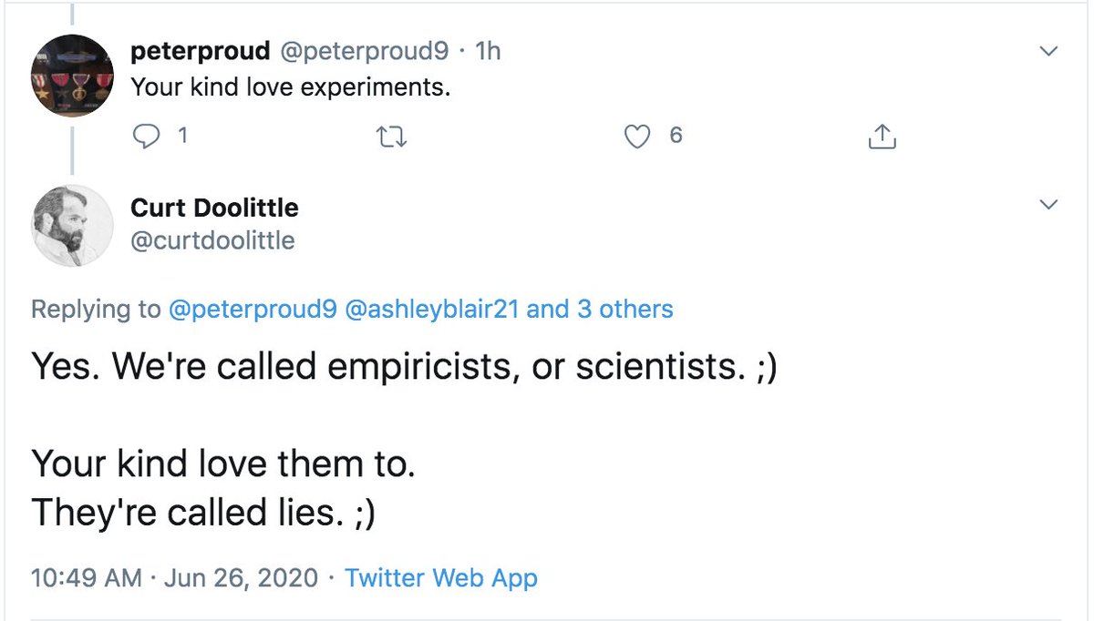The image size is (1094, 621).
Task: Open peterproud's profile picture
Action: coord(72,76)
